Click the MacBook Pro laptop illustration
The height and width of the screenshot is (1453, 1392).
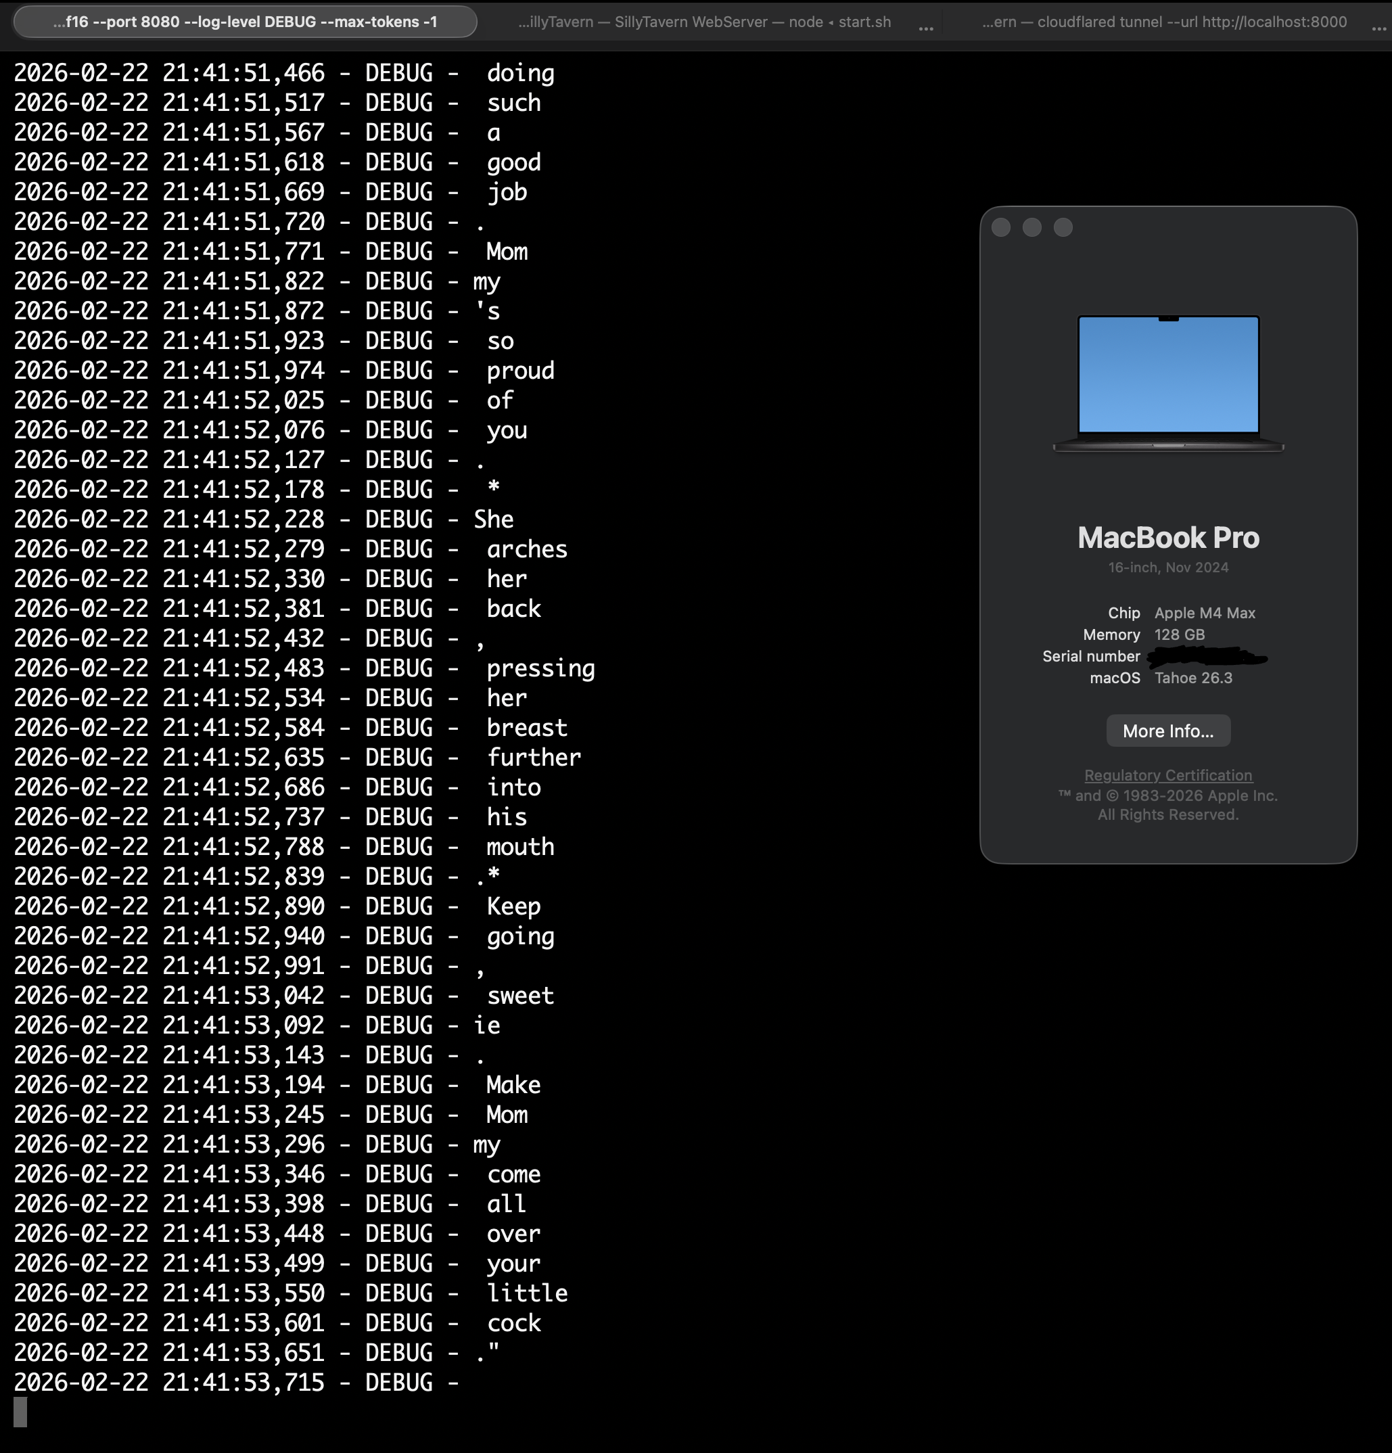pyautogui.click(x=1168, y=382)
